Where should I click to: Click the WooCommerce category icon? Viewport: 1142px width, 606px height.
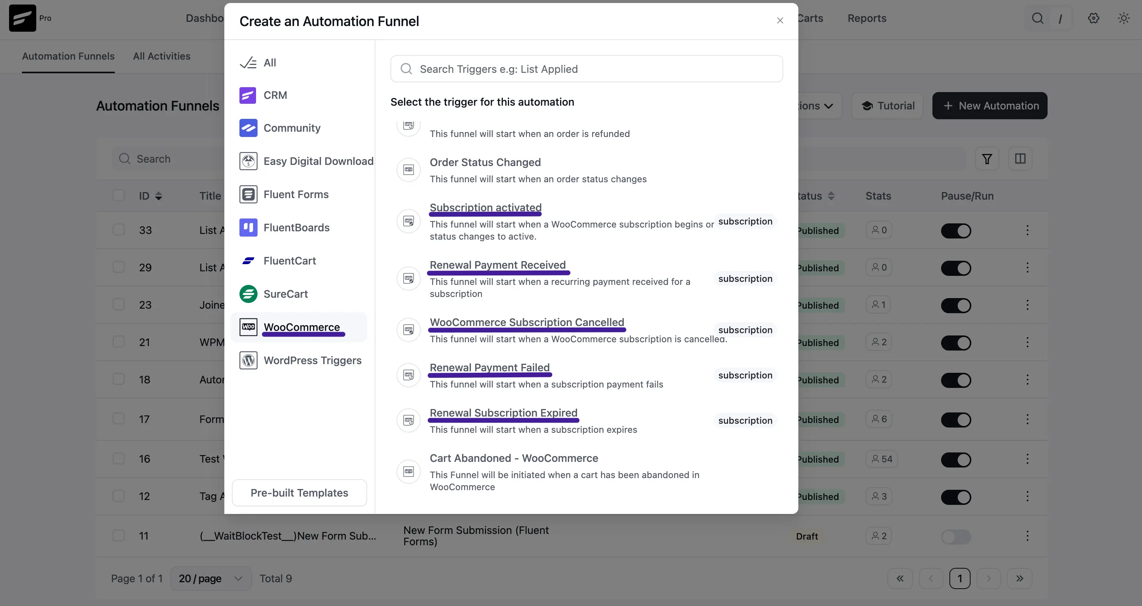click(x=248, y=327)
